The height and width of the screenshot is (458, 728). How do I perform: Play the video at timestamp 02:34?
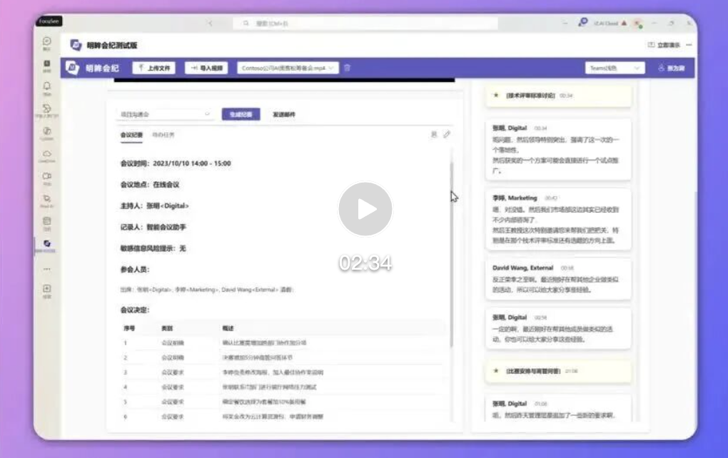pyautogui.click(x=365, y=208)
